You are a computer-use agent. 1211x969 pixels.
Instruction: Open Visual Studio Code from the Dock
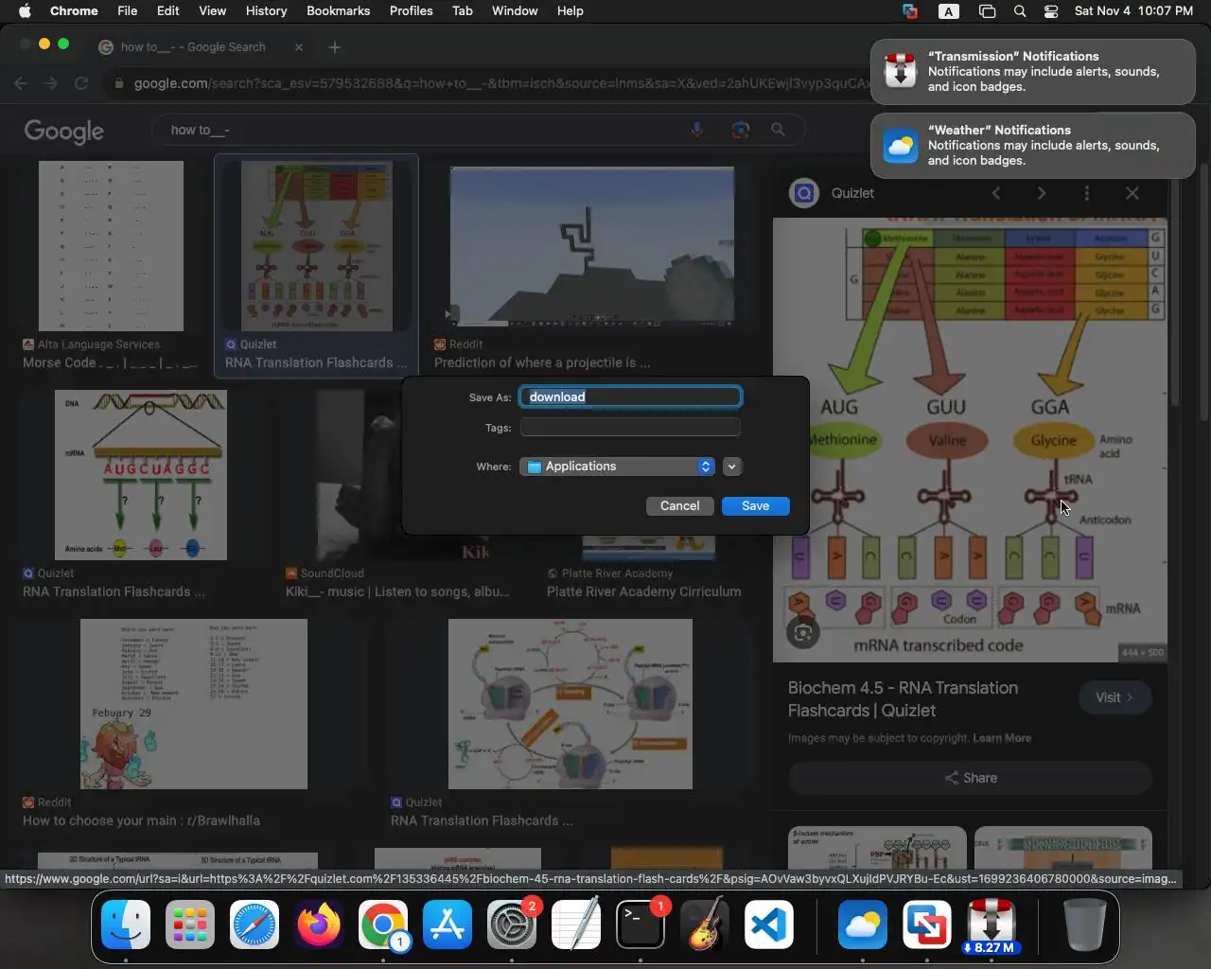point(769,925)
